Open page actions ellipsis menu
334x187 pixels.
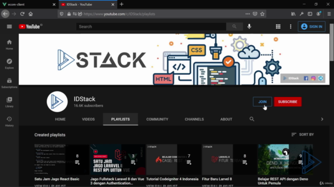pos(247,14)
